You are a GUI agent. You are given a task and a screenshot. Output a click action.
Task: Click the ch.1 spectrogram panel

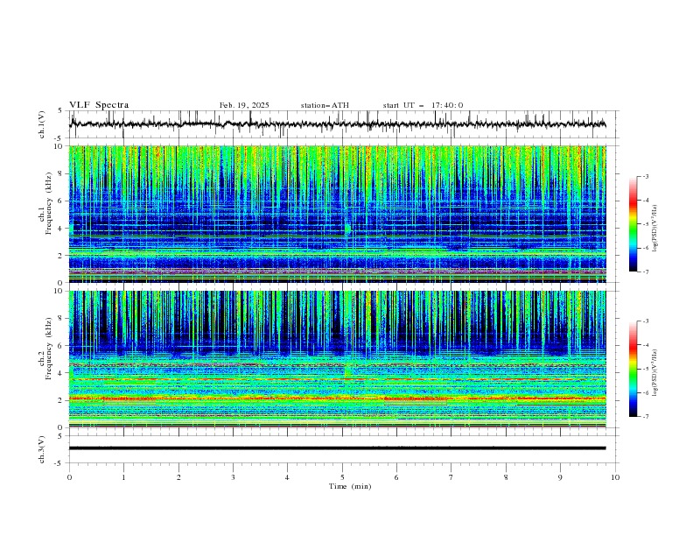click(x=338, y=214)
